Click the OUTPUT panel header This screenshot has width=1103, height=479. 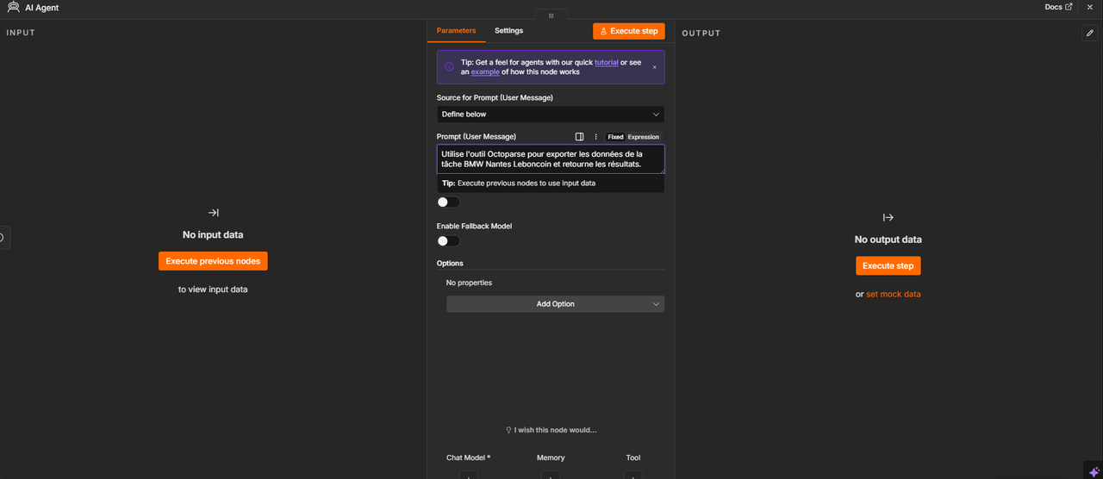(701, 34)
